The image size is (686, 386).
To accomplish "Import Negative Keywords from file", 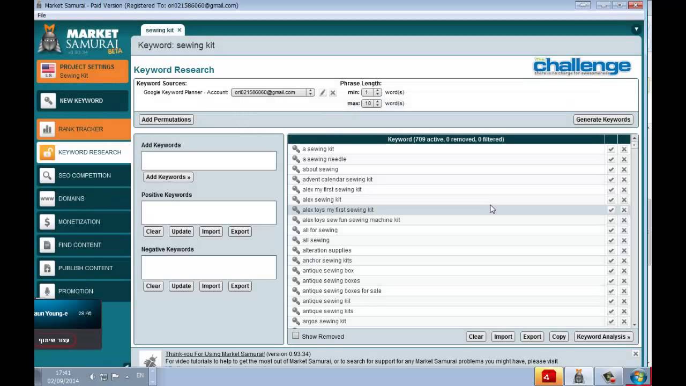I will point(211,286).
